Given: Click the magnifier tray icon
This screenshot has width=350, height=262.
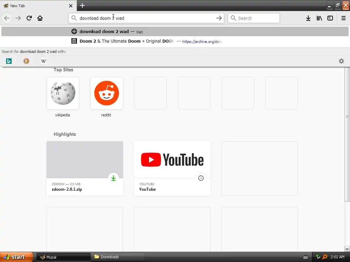Looking at the screenshot, I should click(x=325, y=257).
